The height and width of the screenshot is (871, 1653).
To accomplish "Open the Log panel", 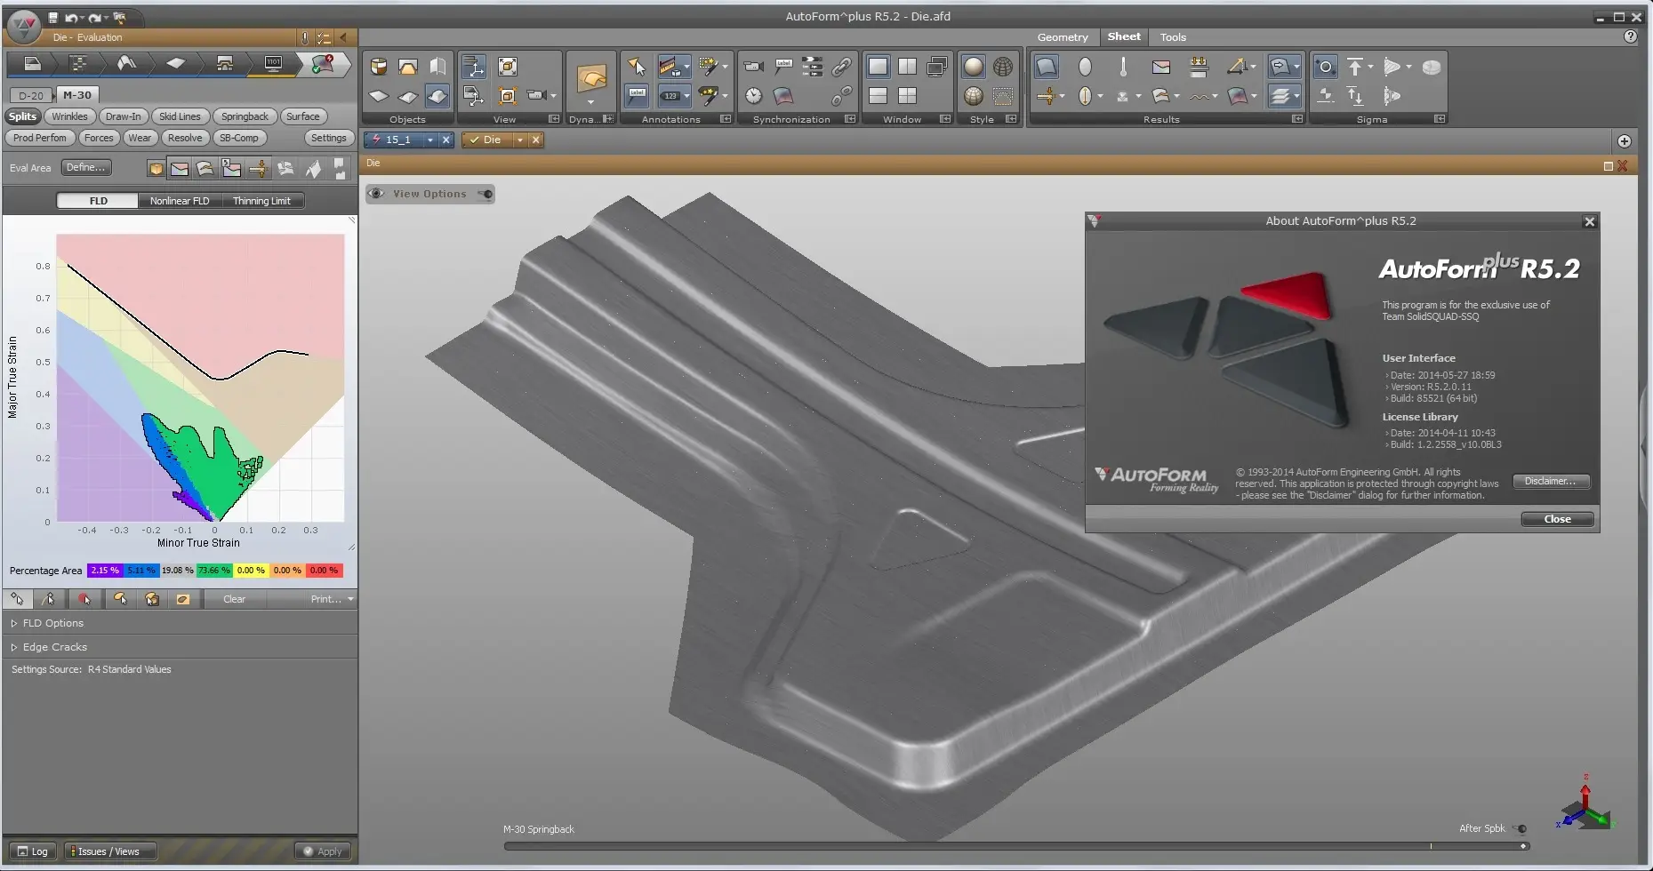I will pos(33,851).
